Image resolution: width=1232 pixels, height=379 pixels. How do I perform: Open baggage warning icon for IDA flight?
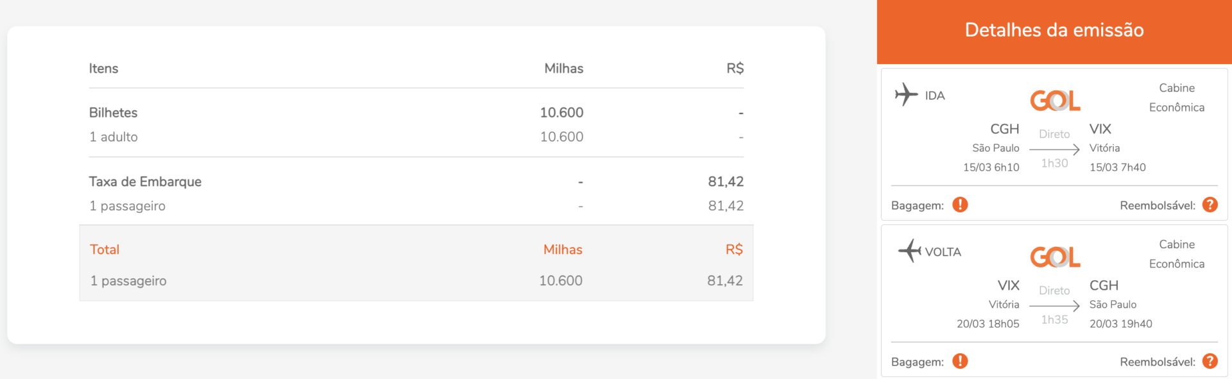(960, 205)
